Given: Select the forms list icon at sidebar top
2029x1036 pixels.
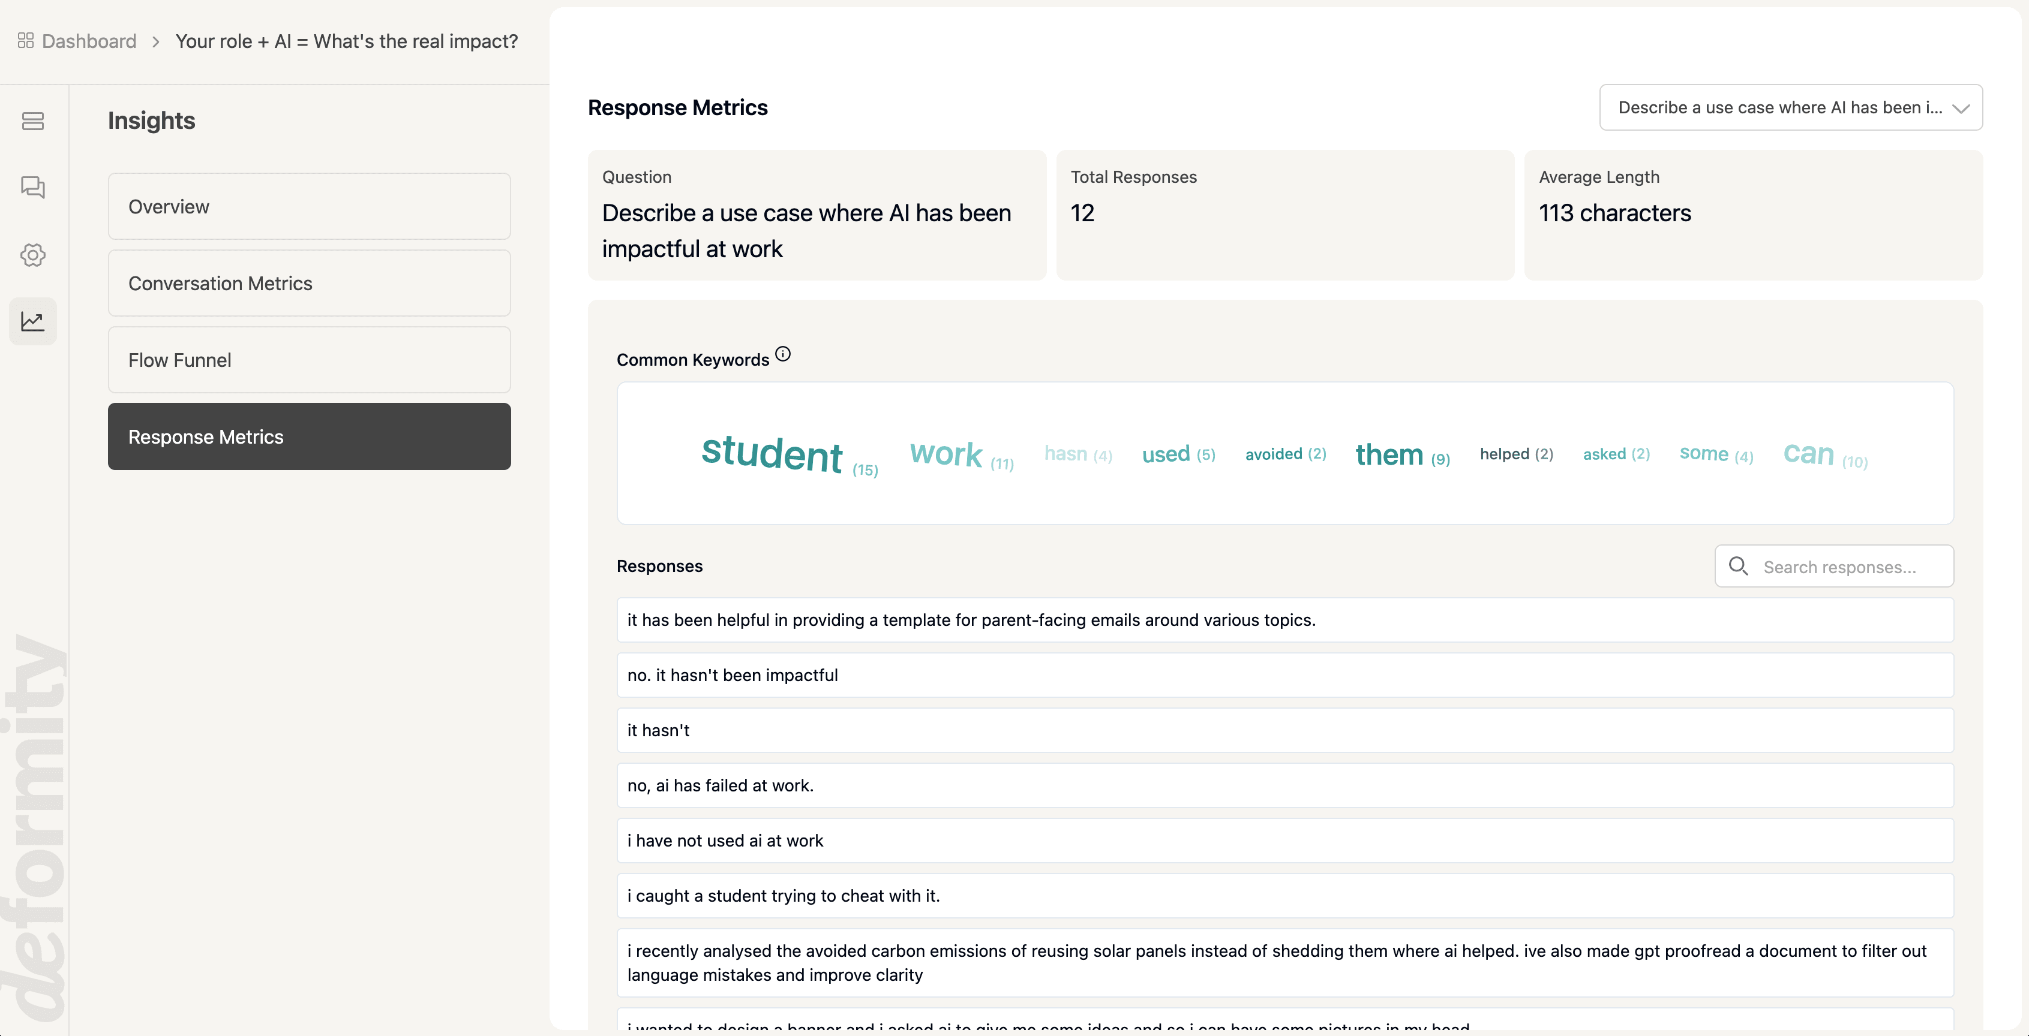Looking at the screenshot, I should pyautogui.click(x=32, y=121).
